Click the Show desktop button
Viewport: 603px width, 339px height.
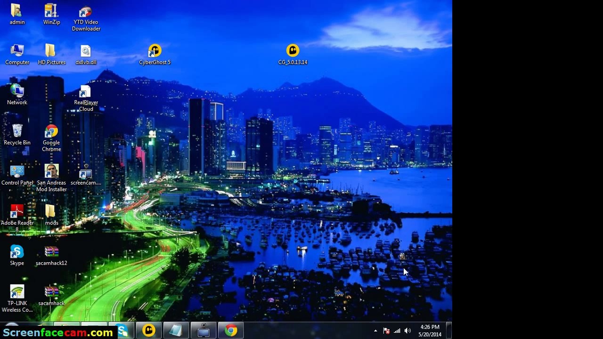coord(449,331)
